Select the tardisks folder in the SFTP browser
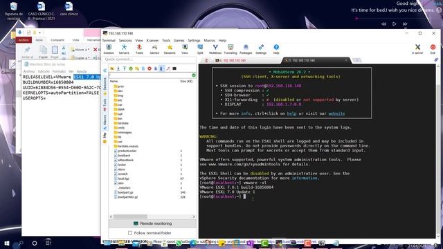Screen dimensions: 443x249 [x=121, y=123]
